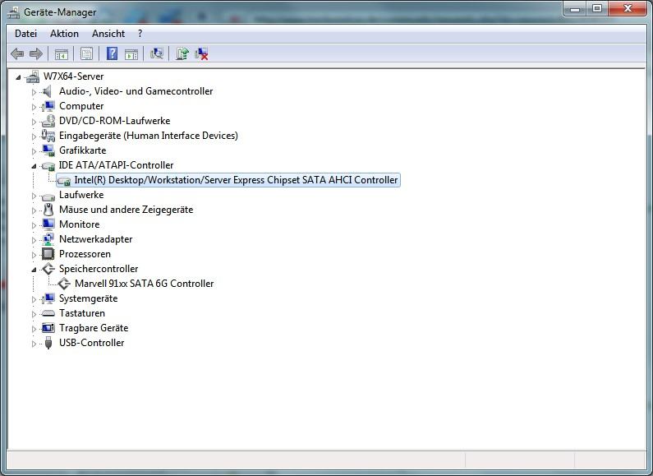Expand the Netzwerkadapter category
The width and height of the screenshot is (653, 476).
pyautogui.click(x=34, y=240)
